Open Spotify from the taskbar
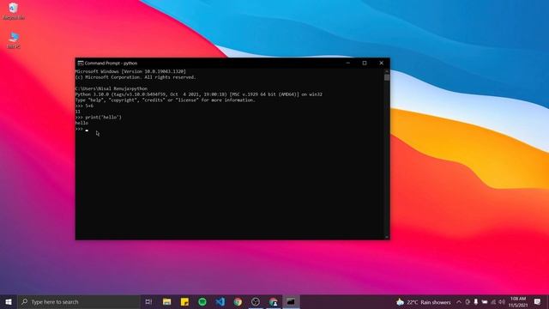The width and height of the screenshot is (549, 309). pyautogui.click(x=202, y=301)
